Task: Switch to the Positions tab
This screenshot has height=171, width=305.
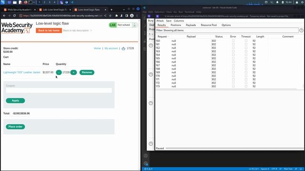Action: (x=176, y=25)
